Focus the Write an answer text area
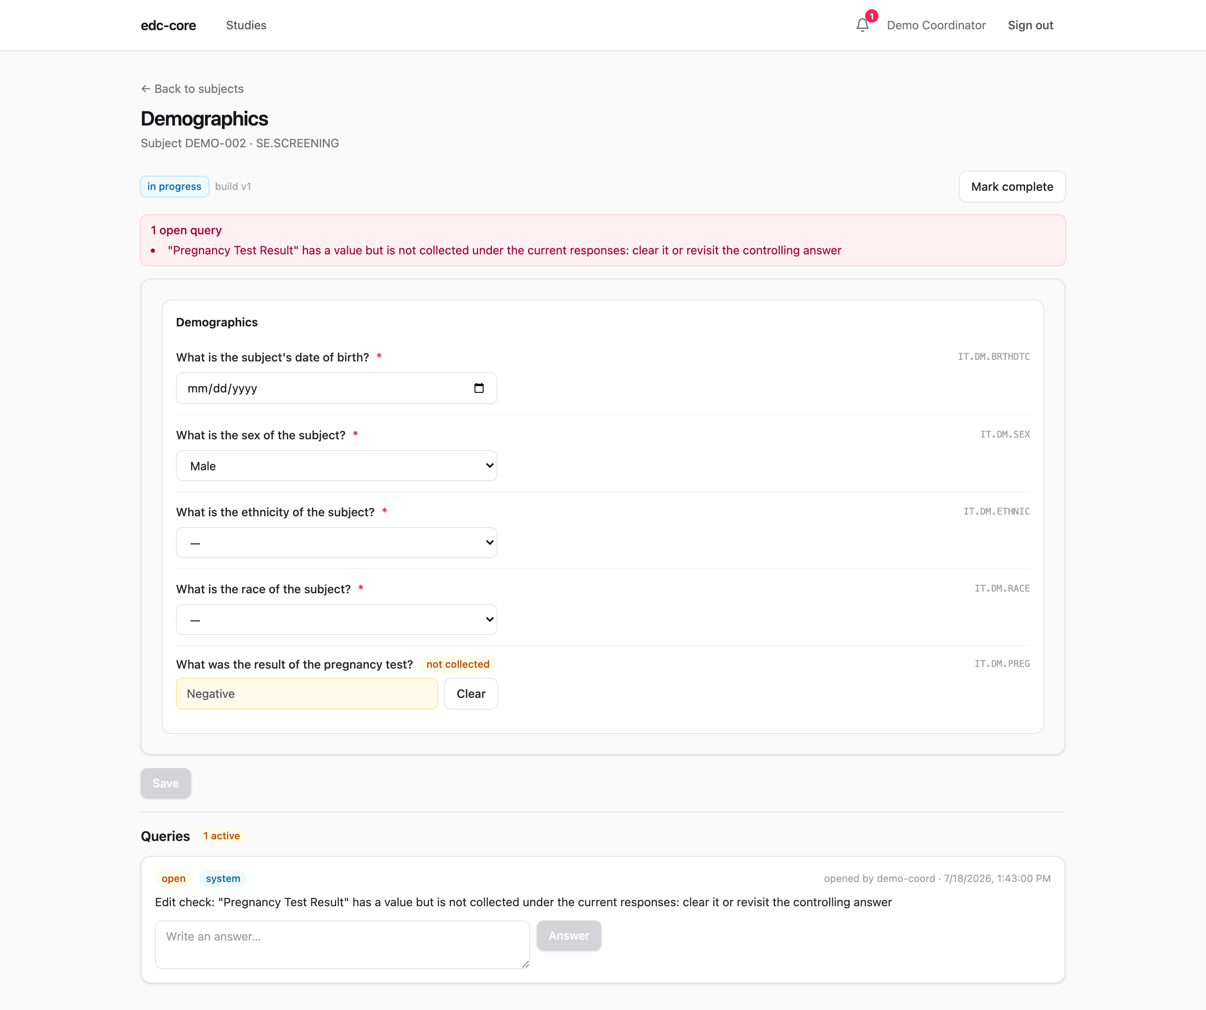This screenshot has height=1010, width=1206. [x=342, y=945]
